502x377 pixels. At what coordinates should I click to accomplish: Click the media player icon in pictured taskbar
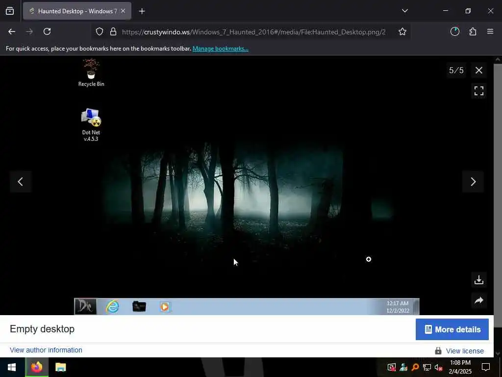pos(165,307)
